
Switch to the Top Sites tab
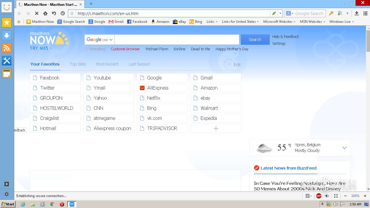(x=78, y=64)
